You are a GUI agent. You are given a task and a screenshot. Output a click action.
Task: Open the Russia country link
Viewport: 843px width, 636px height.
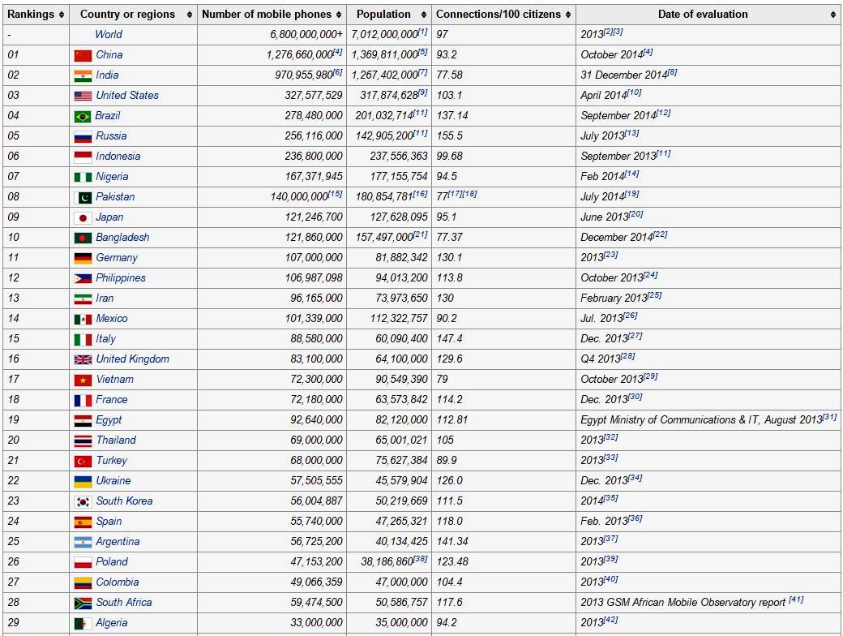pyautogui.click(x=111, y=136)
